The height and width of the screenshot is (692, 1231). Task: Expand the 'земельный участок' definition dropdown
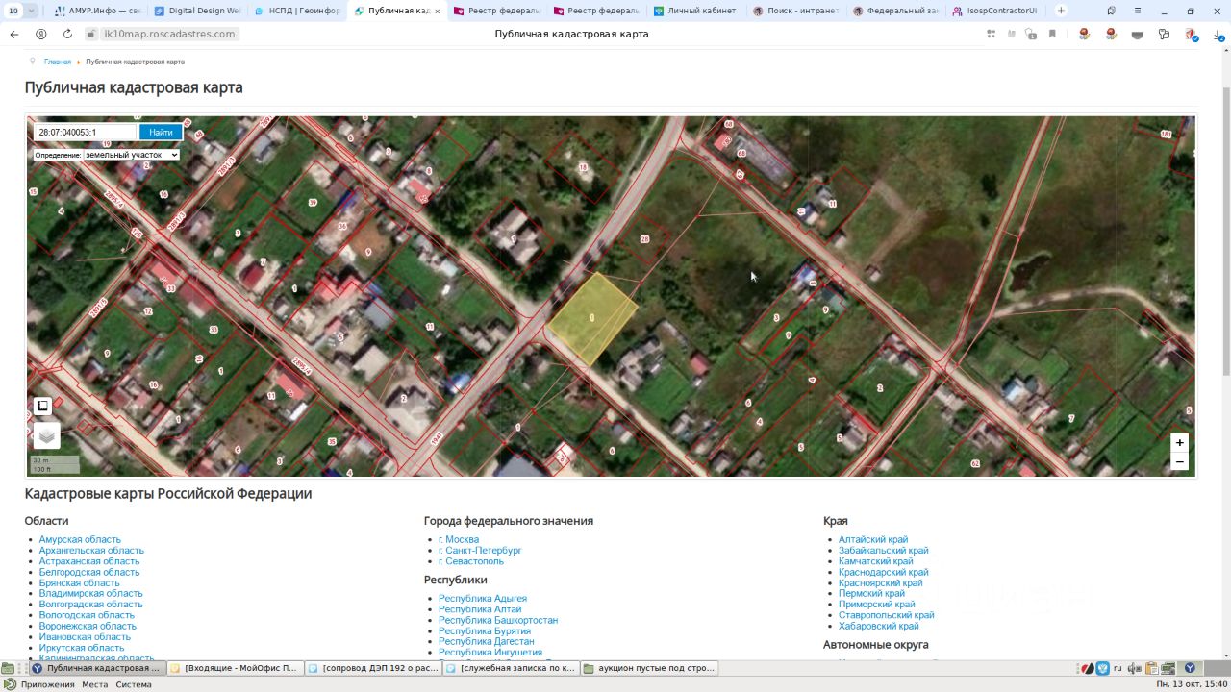pyautogui.click(x=131, y=155)
